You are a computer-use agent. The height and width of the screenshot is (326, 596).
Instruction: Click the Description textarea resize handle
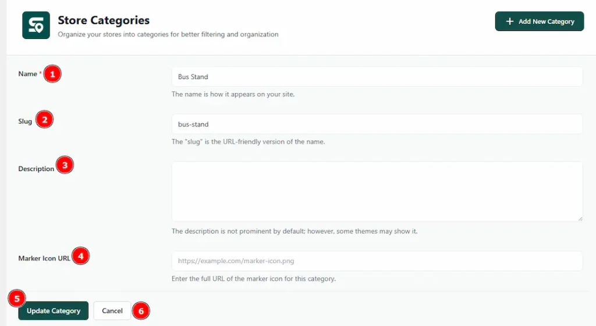pos(580,218)
